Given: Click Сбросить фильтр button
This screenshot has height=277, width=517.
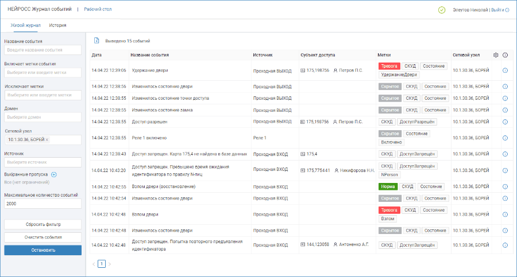Looking at the screenshot, I should (x=43, y=224).
